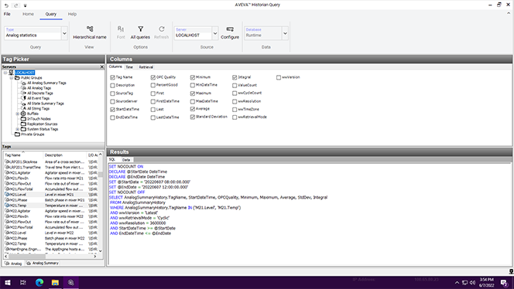Uncheck the Integral column

(x=235, y=77)
